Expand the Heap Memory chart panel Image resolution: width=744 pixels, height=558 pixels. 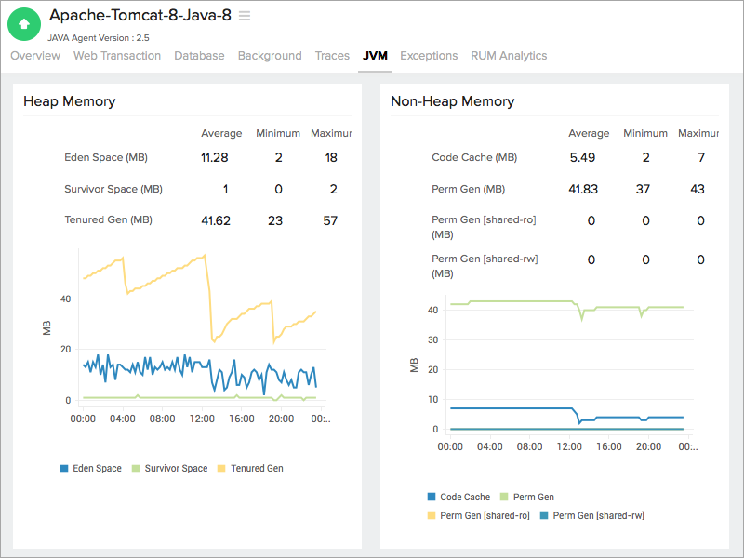(x=69, y=101)
